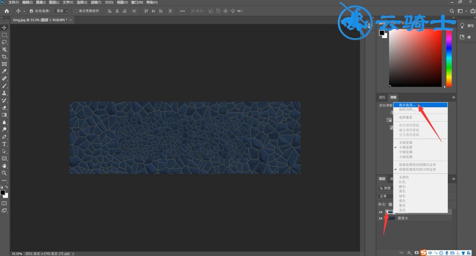The height and width of the screenshot is (256, 476).
Task: Expand the Move tool preset picker arrow
Action: click(24, 11)
